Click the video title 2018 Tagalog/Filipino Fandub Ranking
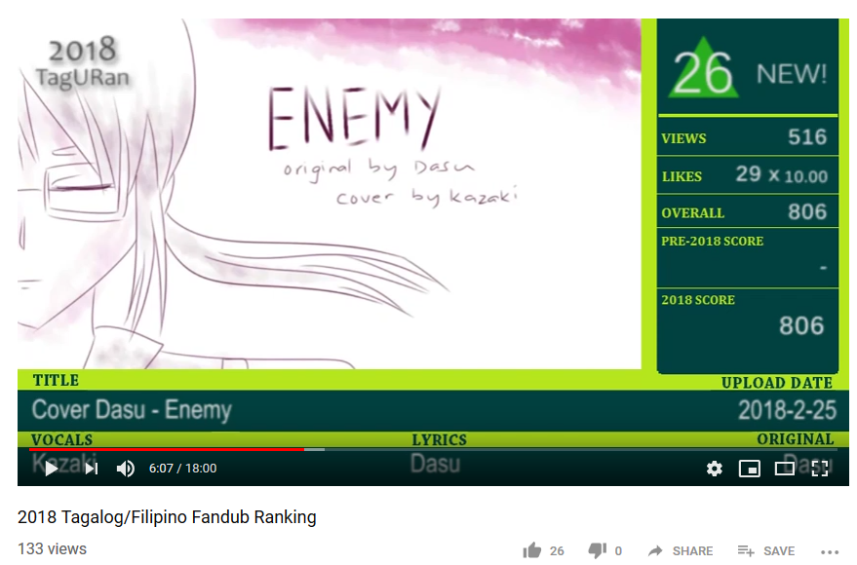The width and height of the screenshot is (857, 565). 167,517
